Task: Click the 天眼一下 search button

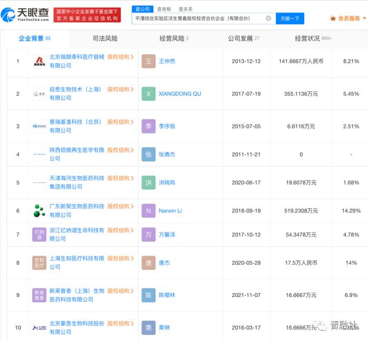Action: click(x=290, y=18)
